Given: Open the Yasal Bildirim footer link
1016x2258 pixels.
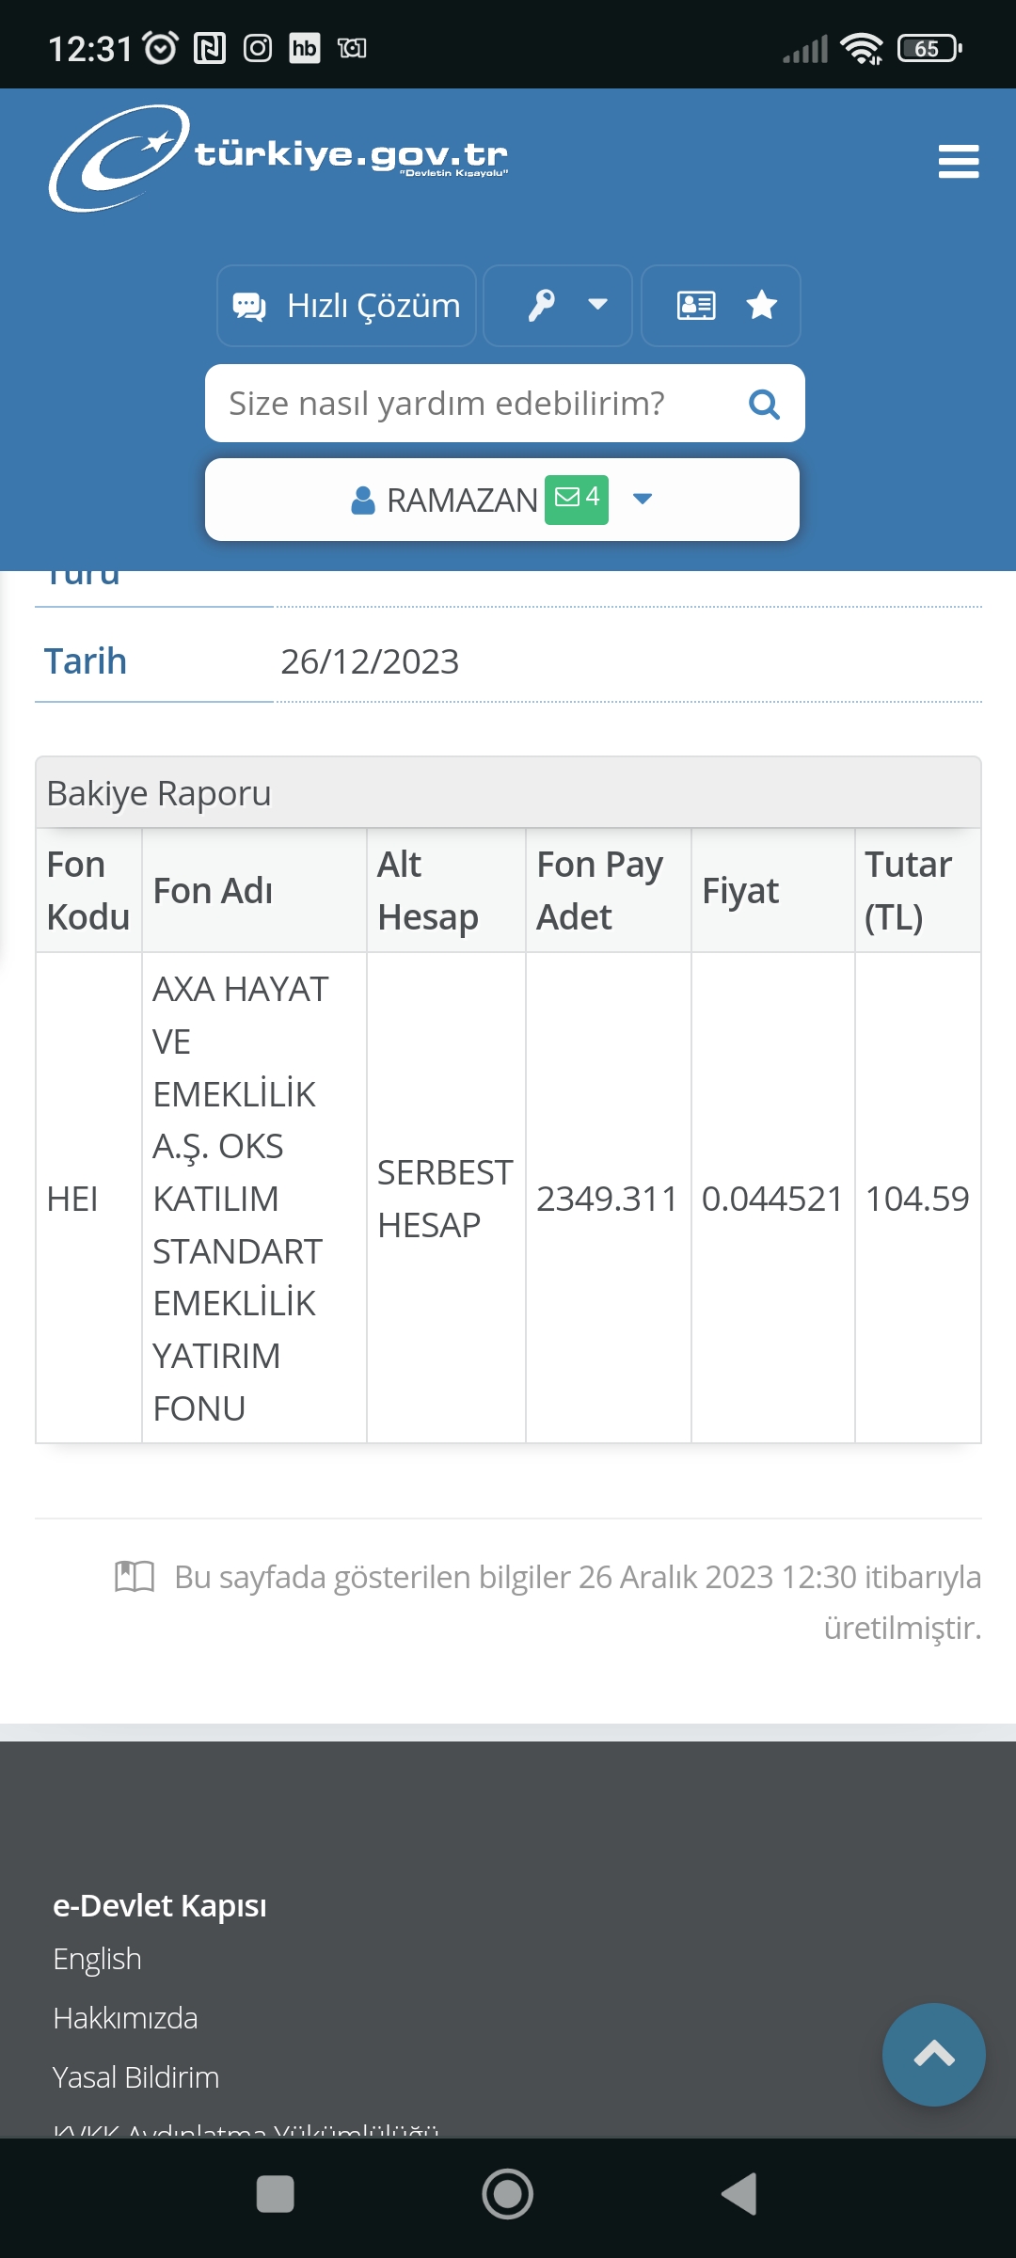Looking at the screenshot, I should point(135,2077).
